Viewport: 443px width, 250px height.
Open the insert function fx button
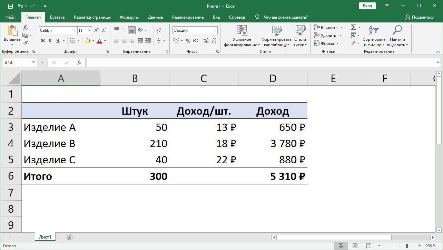(x=79, y=62)
